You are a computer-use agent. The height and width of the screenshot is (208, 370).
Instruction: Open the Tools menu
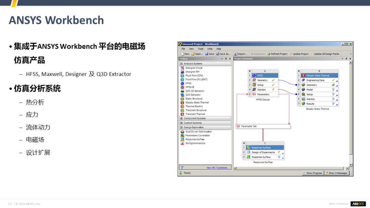(200, 49)
